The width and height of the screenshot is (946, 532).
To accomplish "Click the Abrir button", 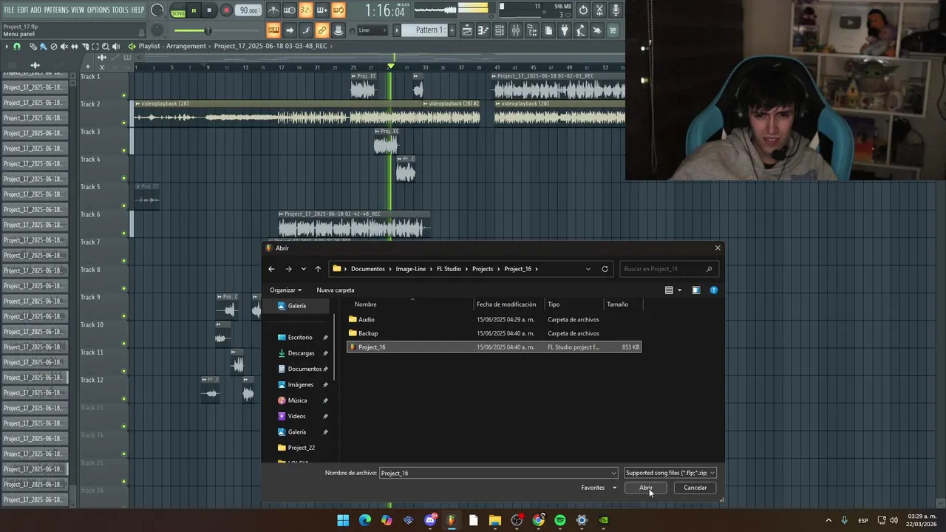I will coord(646,488).
